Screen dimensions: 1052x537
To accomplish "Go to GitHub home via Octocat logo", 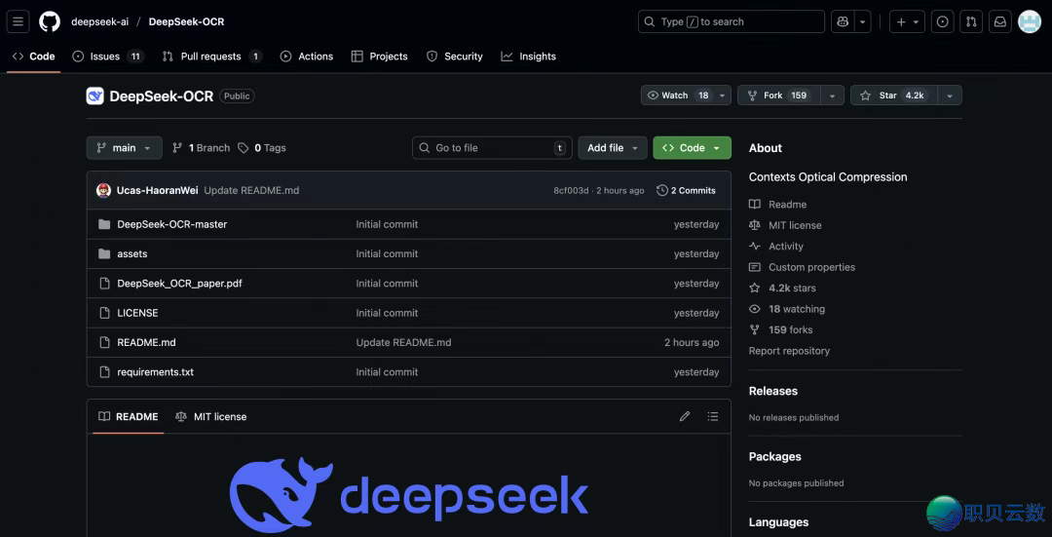I will pyautogui.click(x=50, y=21).
